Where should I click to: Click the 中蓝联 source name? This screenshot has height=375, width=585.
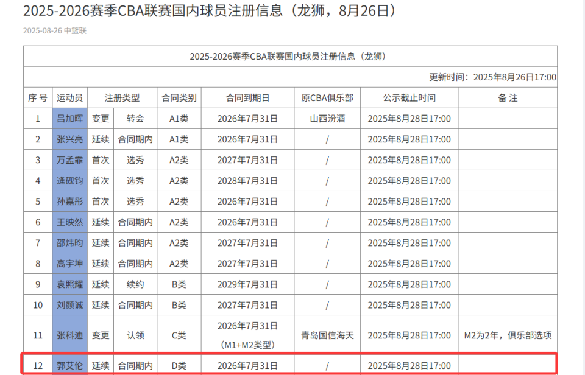click(x=76, y=29)
